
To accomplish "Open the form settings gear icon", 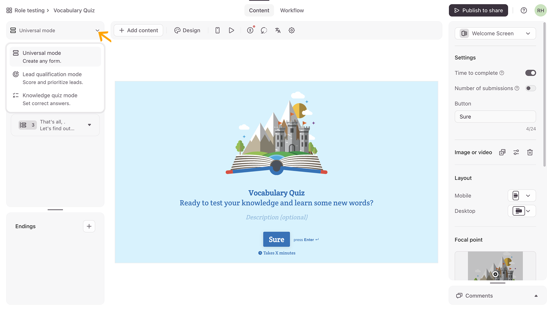I will pos(291,30).
